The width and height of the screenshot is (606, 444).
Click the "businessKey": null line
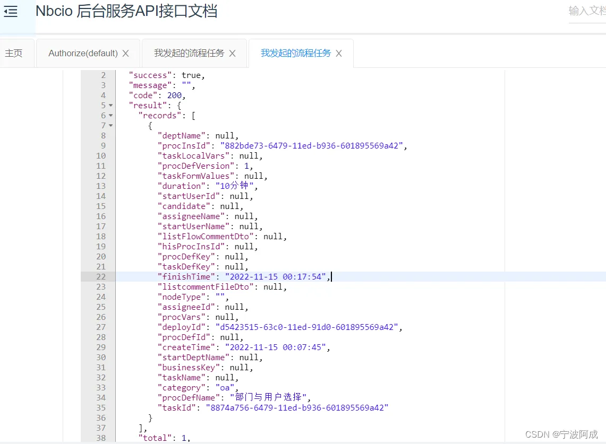(x=205, y=367)
